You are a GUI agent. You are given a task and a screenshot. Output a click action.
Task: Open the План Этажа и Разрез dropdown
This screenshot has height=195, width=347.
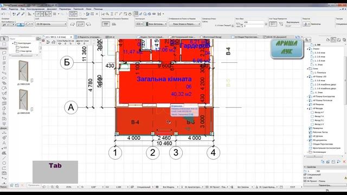click(185, 24)
